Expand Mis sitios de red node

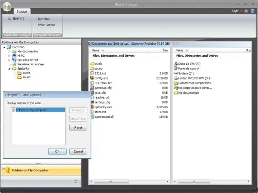[9, 60]
